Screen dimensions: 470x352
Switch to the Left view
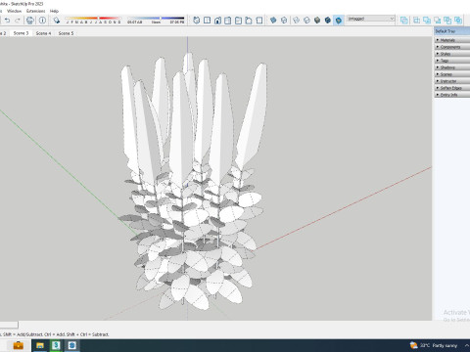pos(249,21)
